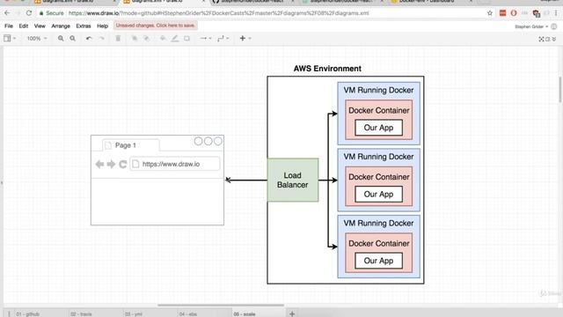Switch to 01 - github page tab
The image size is (563, 317).
pos(28,314)
